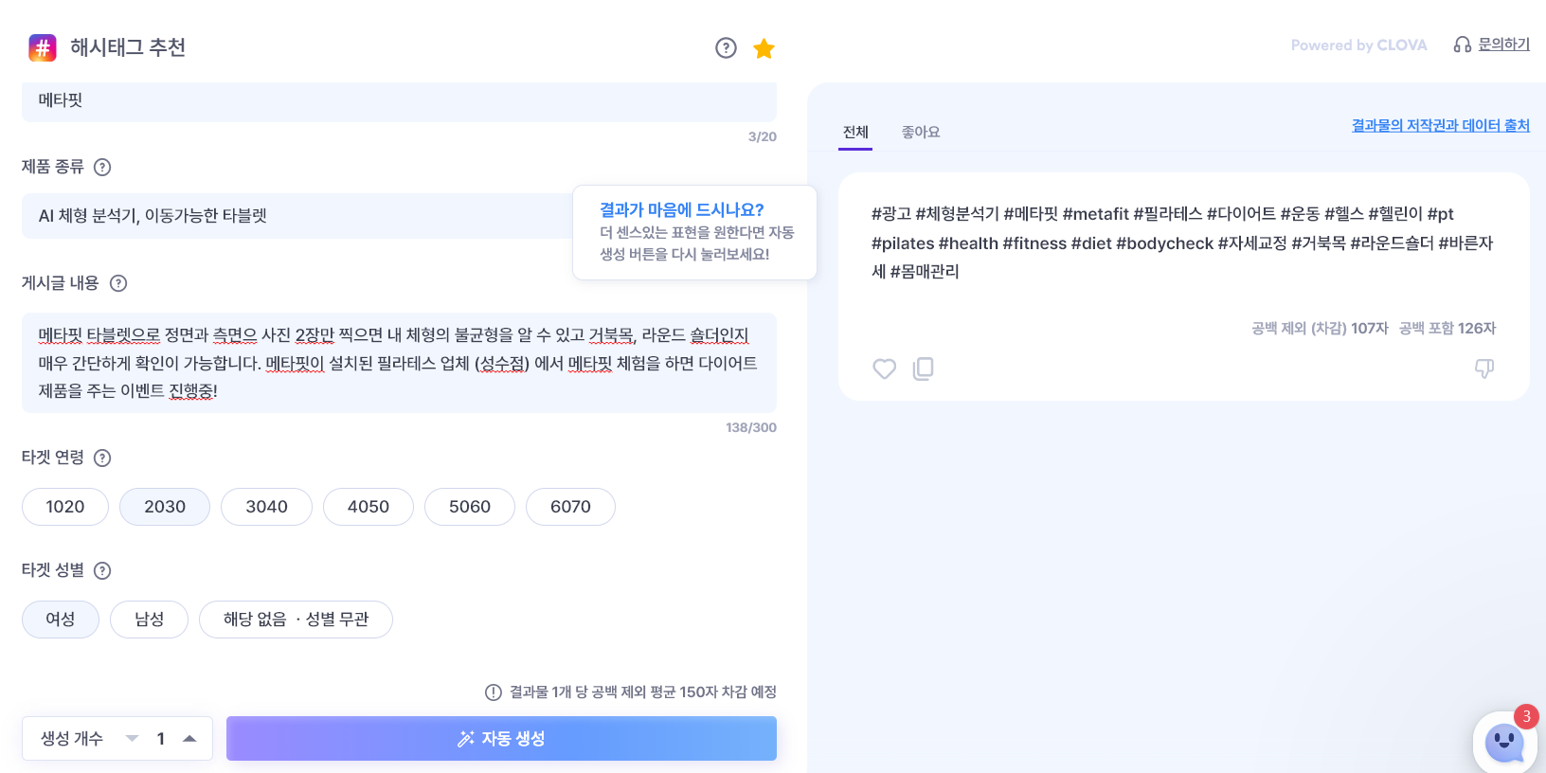
Task: Click the Powered by CLOVA text
Action: 1358,45
